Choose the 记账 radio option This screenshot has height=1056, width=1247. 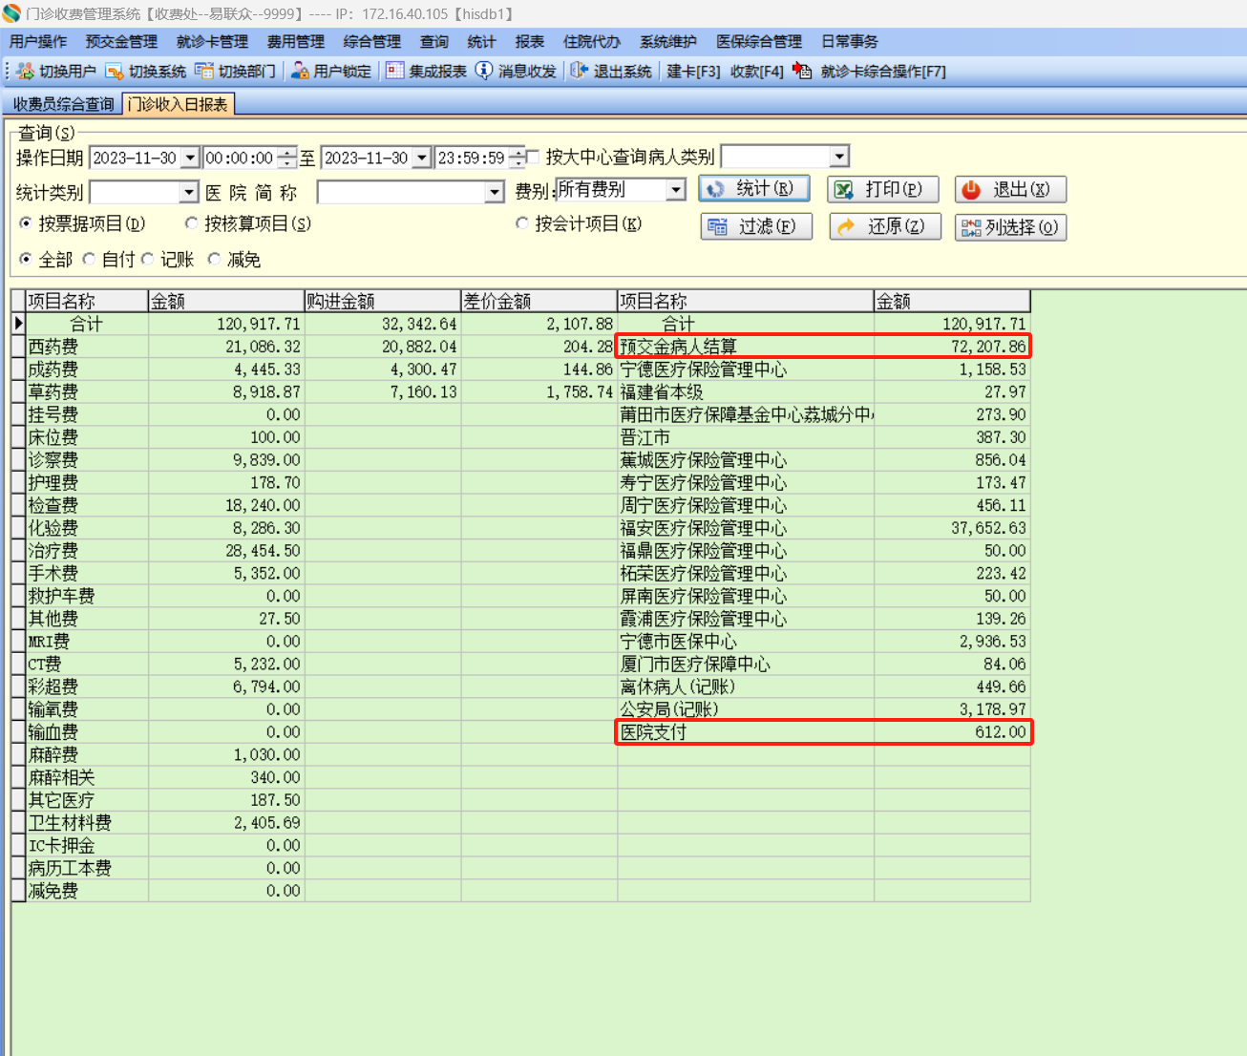(x=148, y=259)
